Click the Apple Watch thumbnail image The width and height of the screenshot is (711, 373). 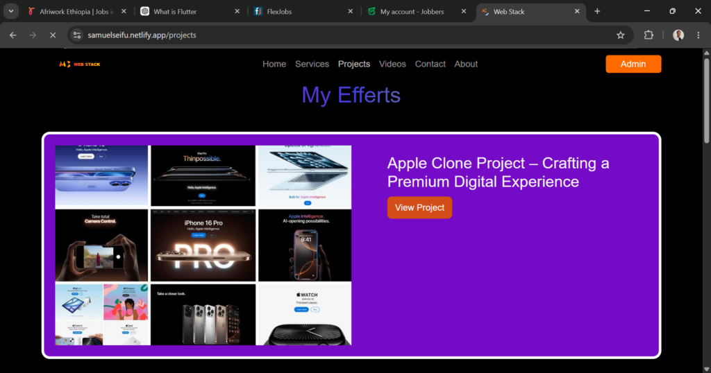click(305, 315)
